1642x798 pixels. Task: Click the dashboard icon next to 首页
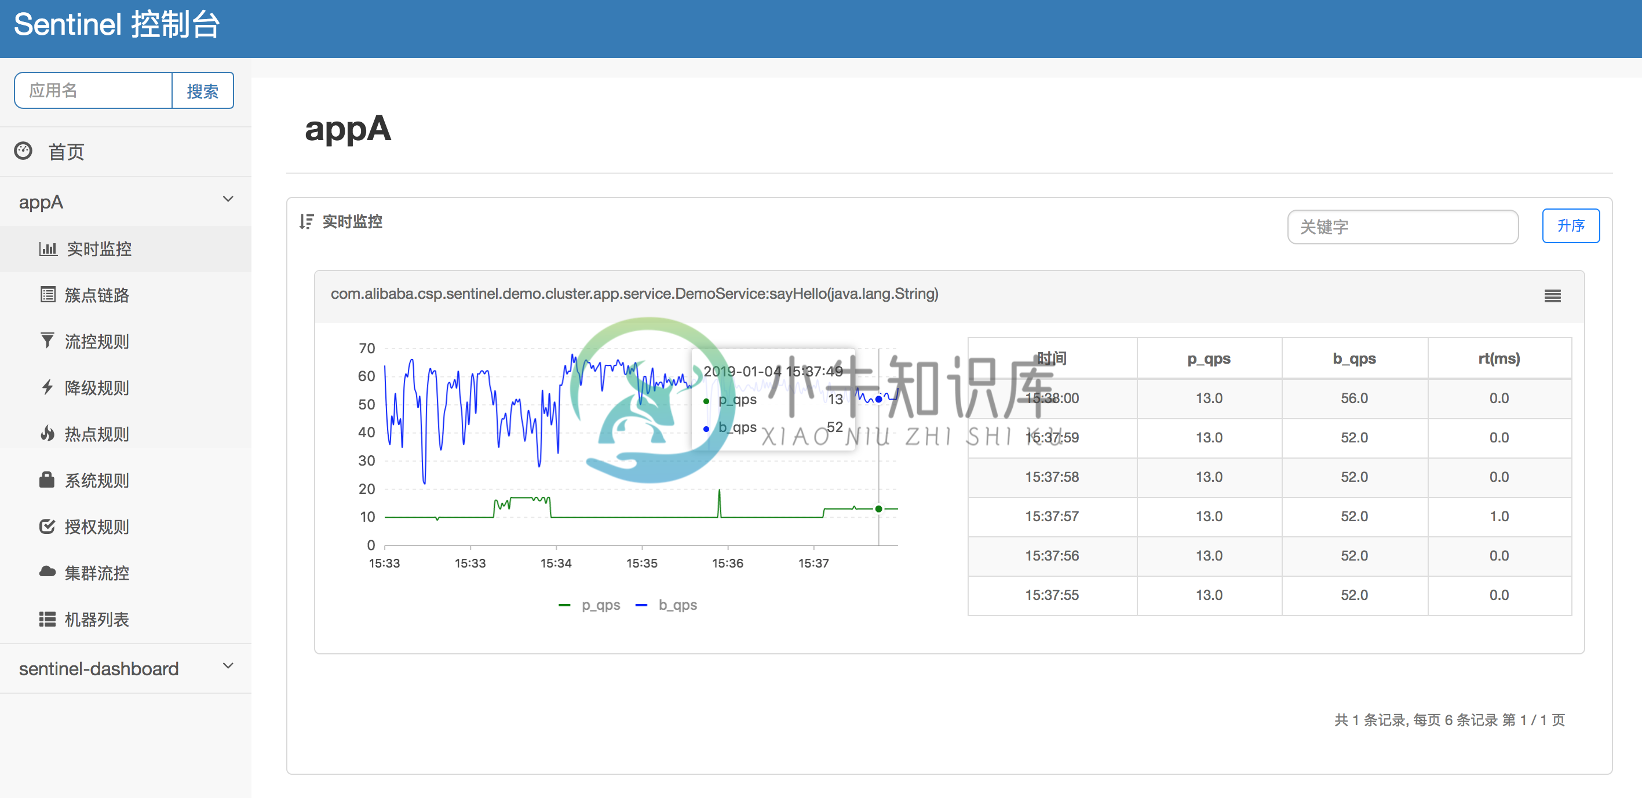[x=24, y=151]
